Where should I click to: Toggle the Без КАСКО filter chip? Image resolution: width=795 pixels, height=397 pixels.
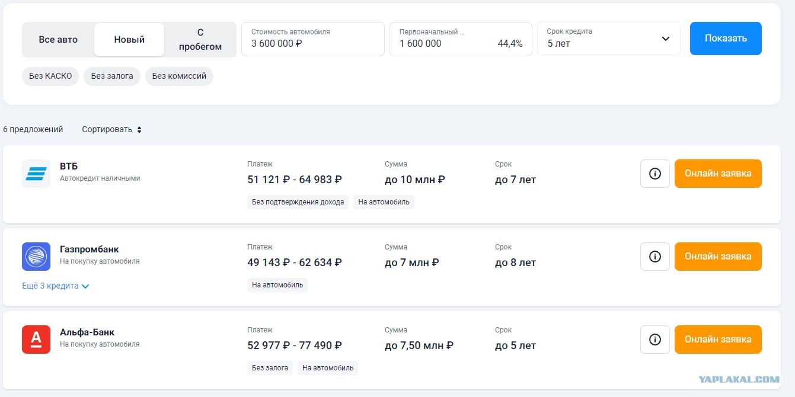50,76
